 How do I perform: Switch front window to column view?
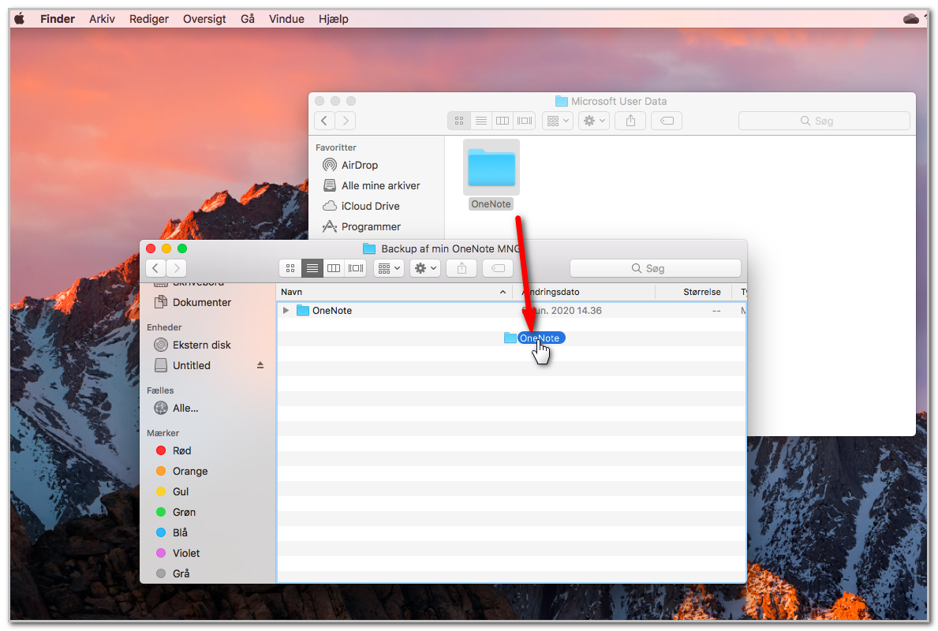(x=334, y=268)
